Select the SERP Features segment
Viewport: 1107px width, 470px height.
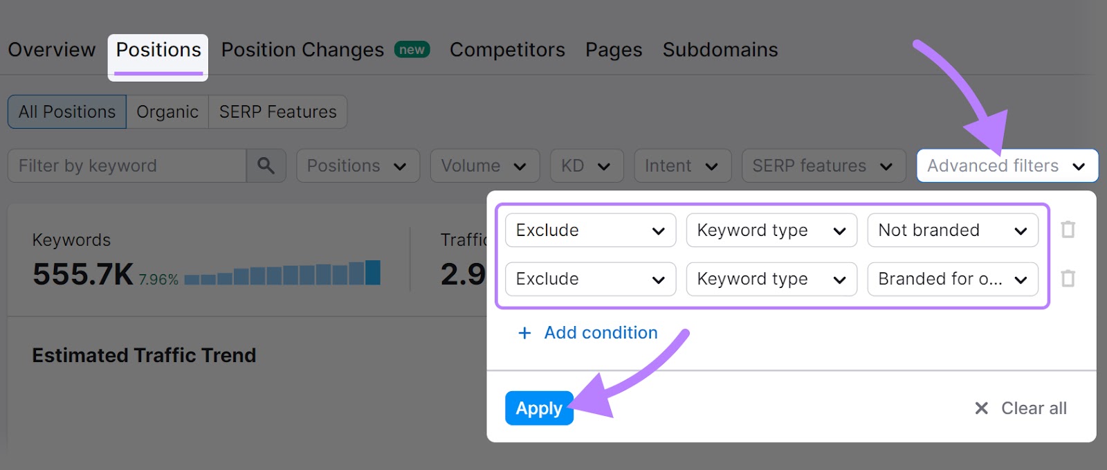click(276, 111)
